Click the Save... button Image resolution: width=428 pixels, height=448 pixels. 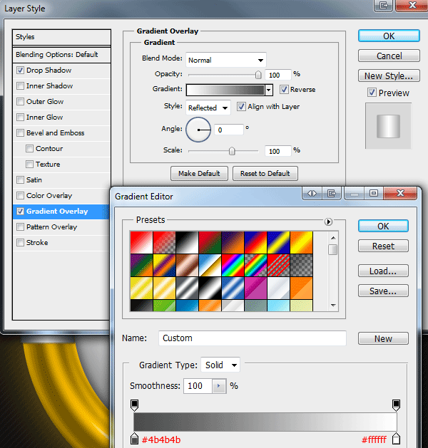[383, 291]
